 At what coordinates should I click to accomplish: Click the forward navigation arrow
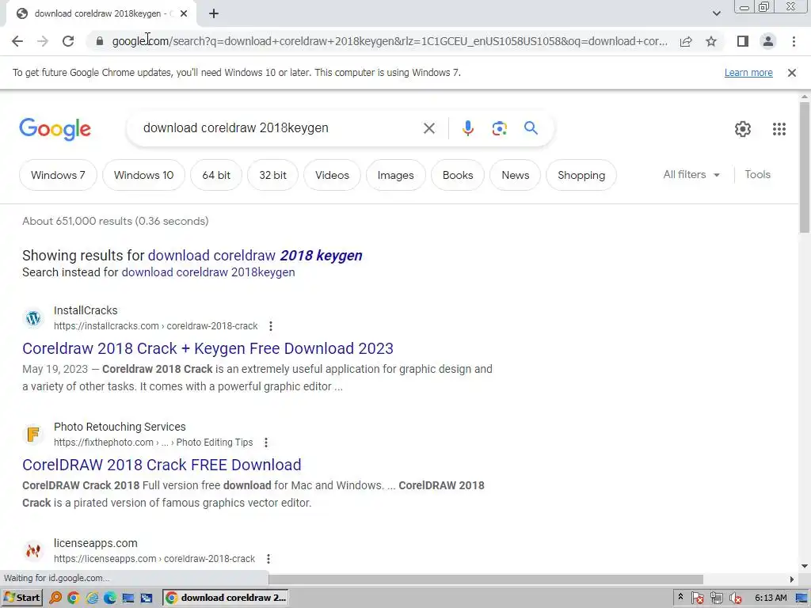(43, 41)
